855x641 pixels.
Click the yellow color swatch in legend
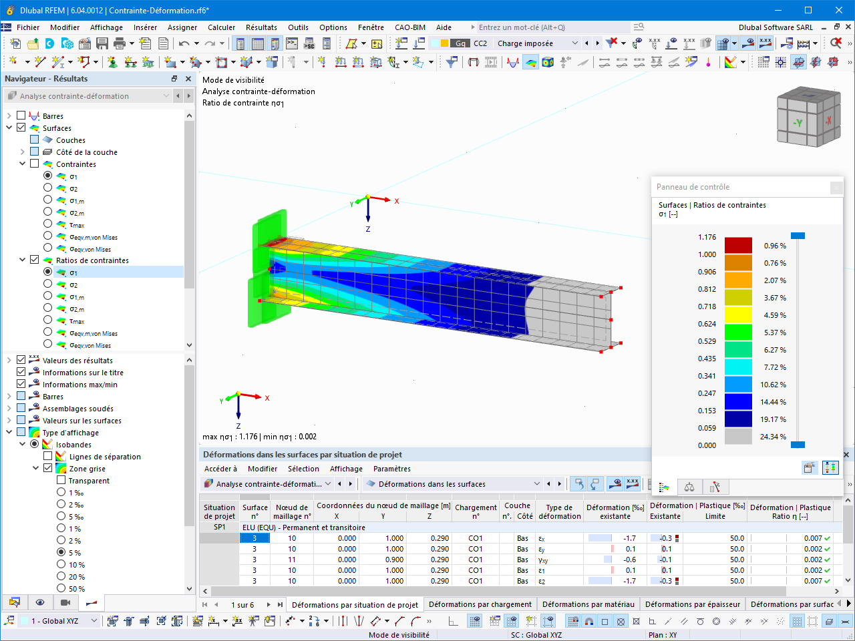[738, 315]
